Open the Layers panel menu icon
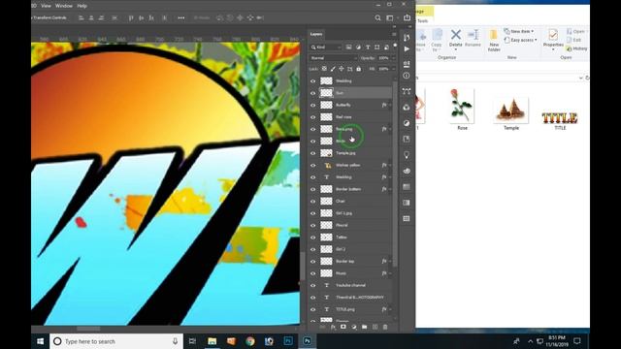This screenshot has width=621, height=349. pos(394,35)
